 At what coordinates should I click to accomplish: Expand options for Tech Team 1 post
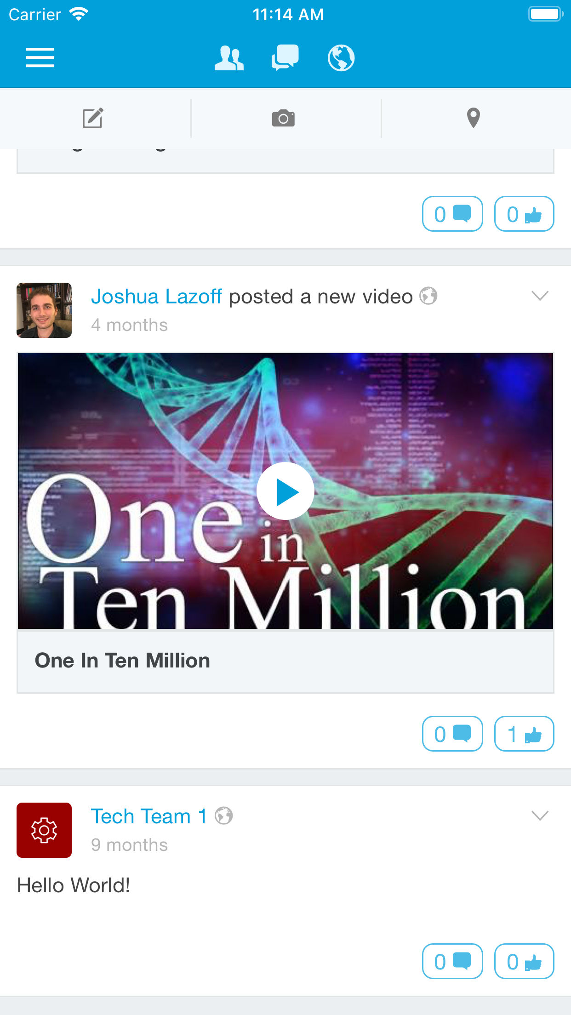540,815
